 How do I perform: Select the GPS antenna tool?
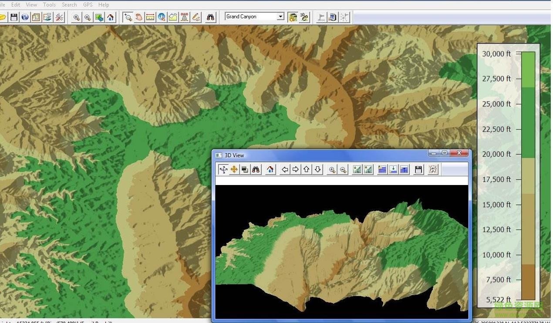click(184, 17)
